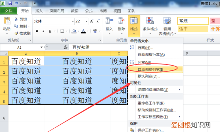This screenshot has width=220, height=132.
Task: Select the 常规 Normal cell style
Action: click(193, 21)
